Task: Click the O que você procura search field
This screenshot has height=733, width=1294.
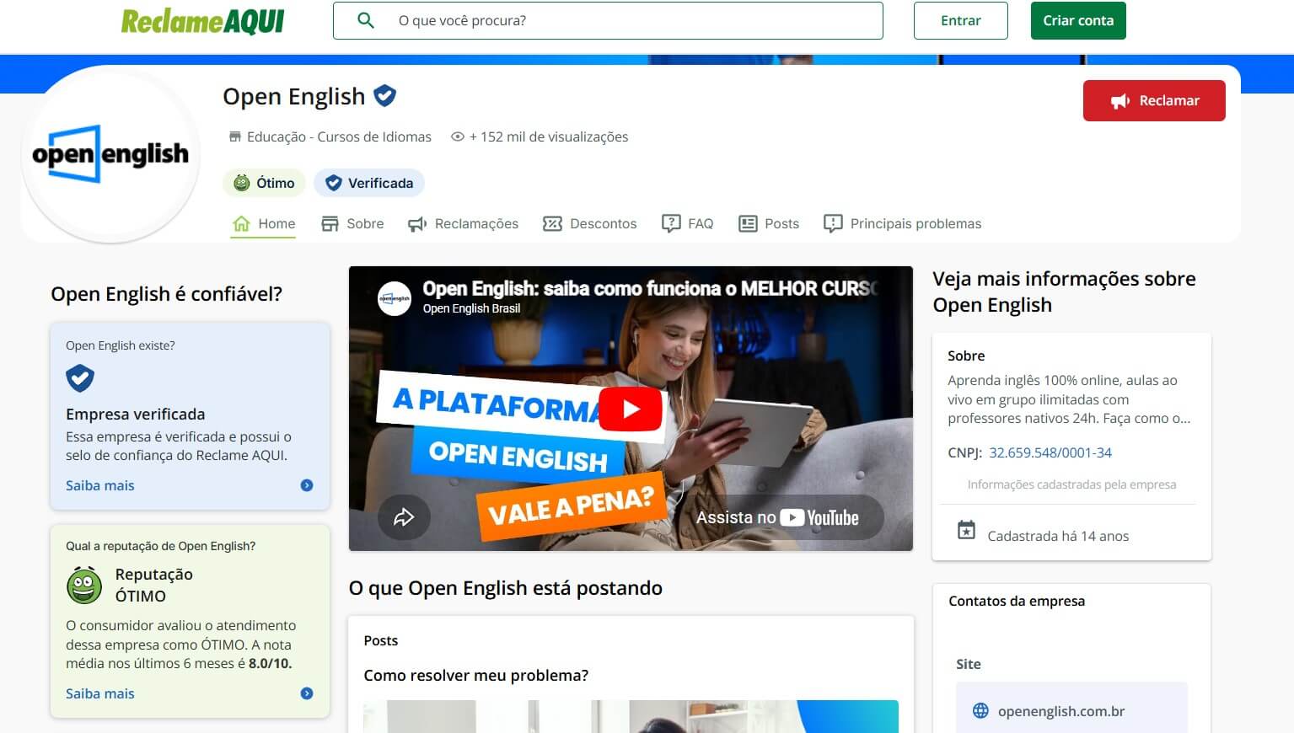Action: 608,20
